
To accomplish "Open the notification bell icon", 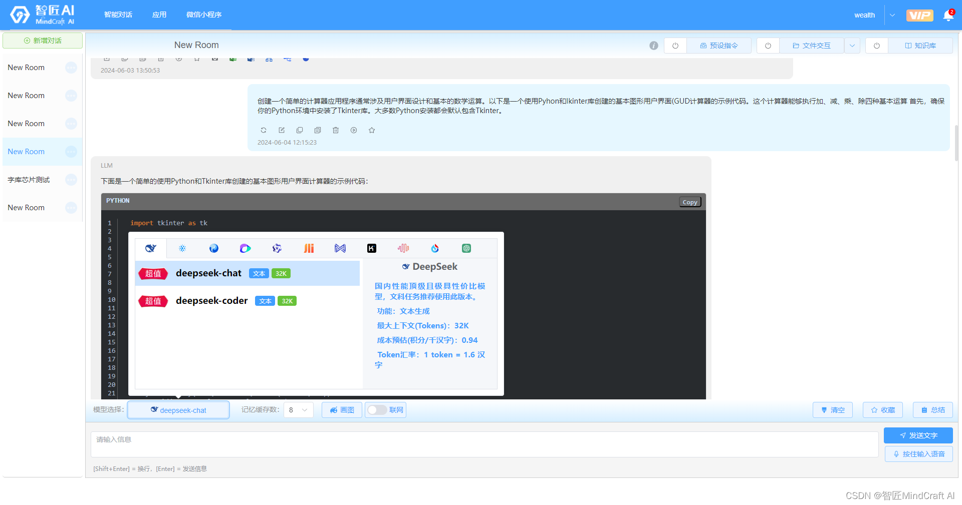I will (x=948, y=16).
